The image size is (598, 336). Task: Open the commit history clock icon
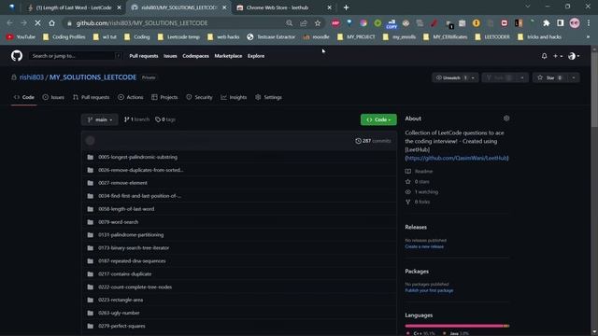click(x=358, y=141)
